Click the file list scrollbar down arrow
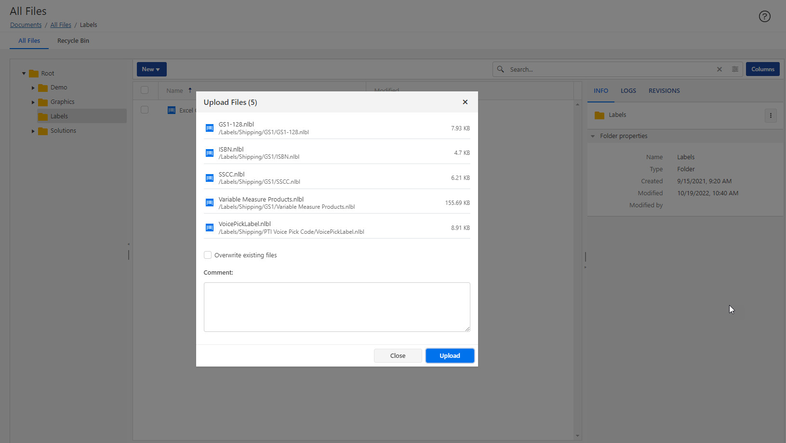786x443 pixels. tap(577, 436)
